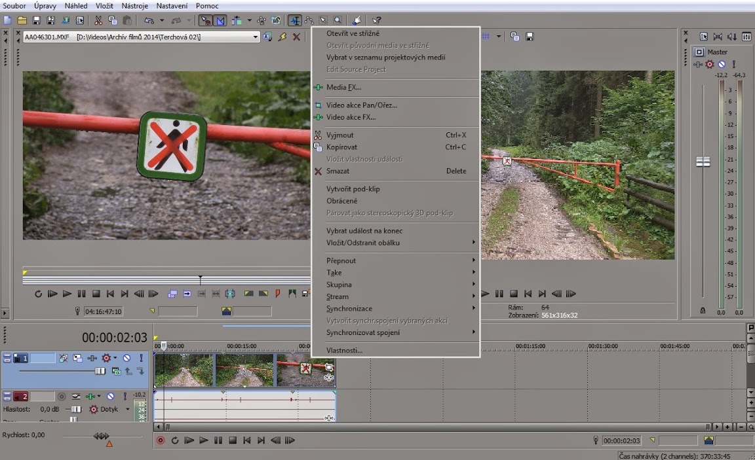
Task: Click the scissors Cut icon in toolbar
Action: pyautogui.click(x=98, y=21)
